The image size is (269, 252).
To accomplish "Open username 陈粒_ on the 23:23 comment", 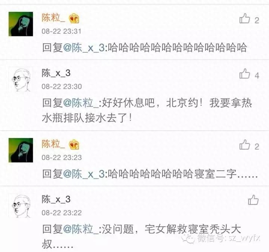I will [53, 144].
